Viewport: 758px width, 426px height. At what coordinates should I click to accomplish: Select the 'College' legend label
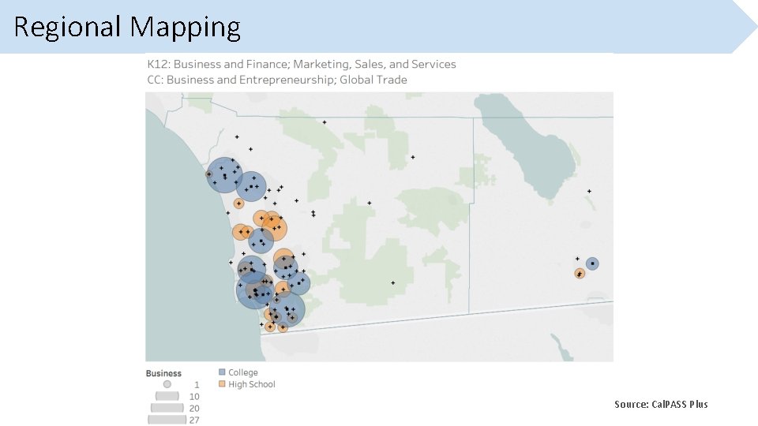pos(243,372)
